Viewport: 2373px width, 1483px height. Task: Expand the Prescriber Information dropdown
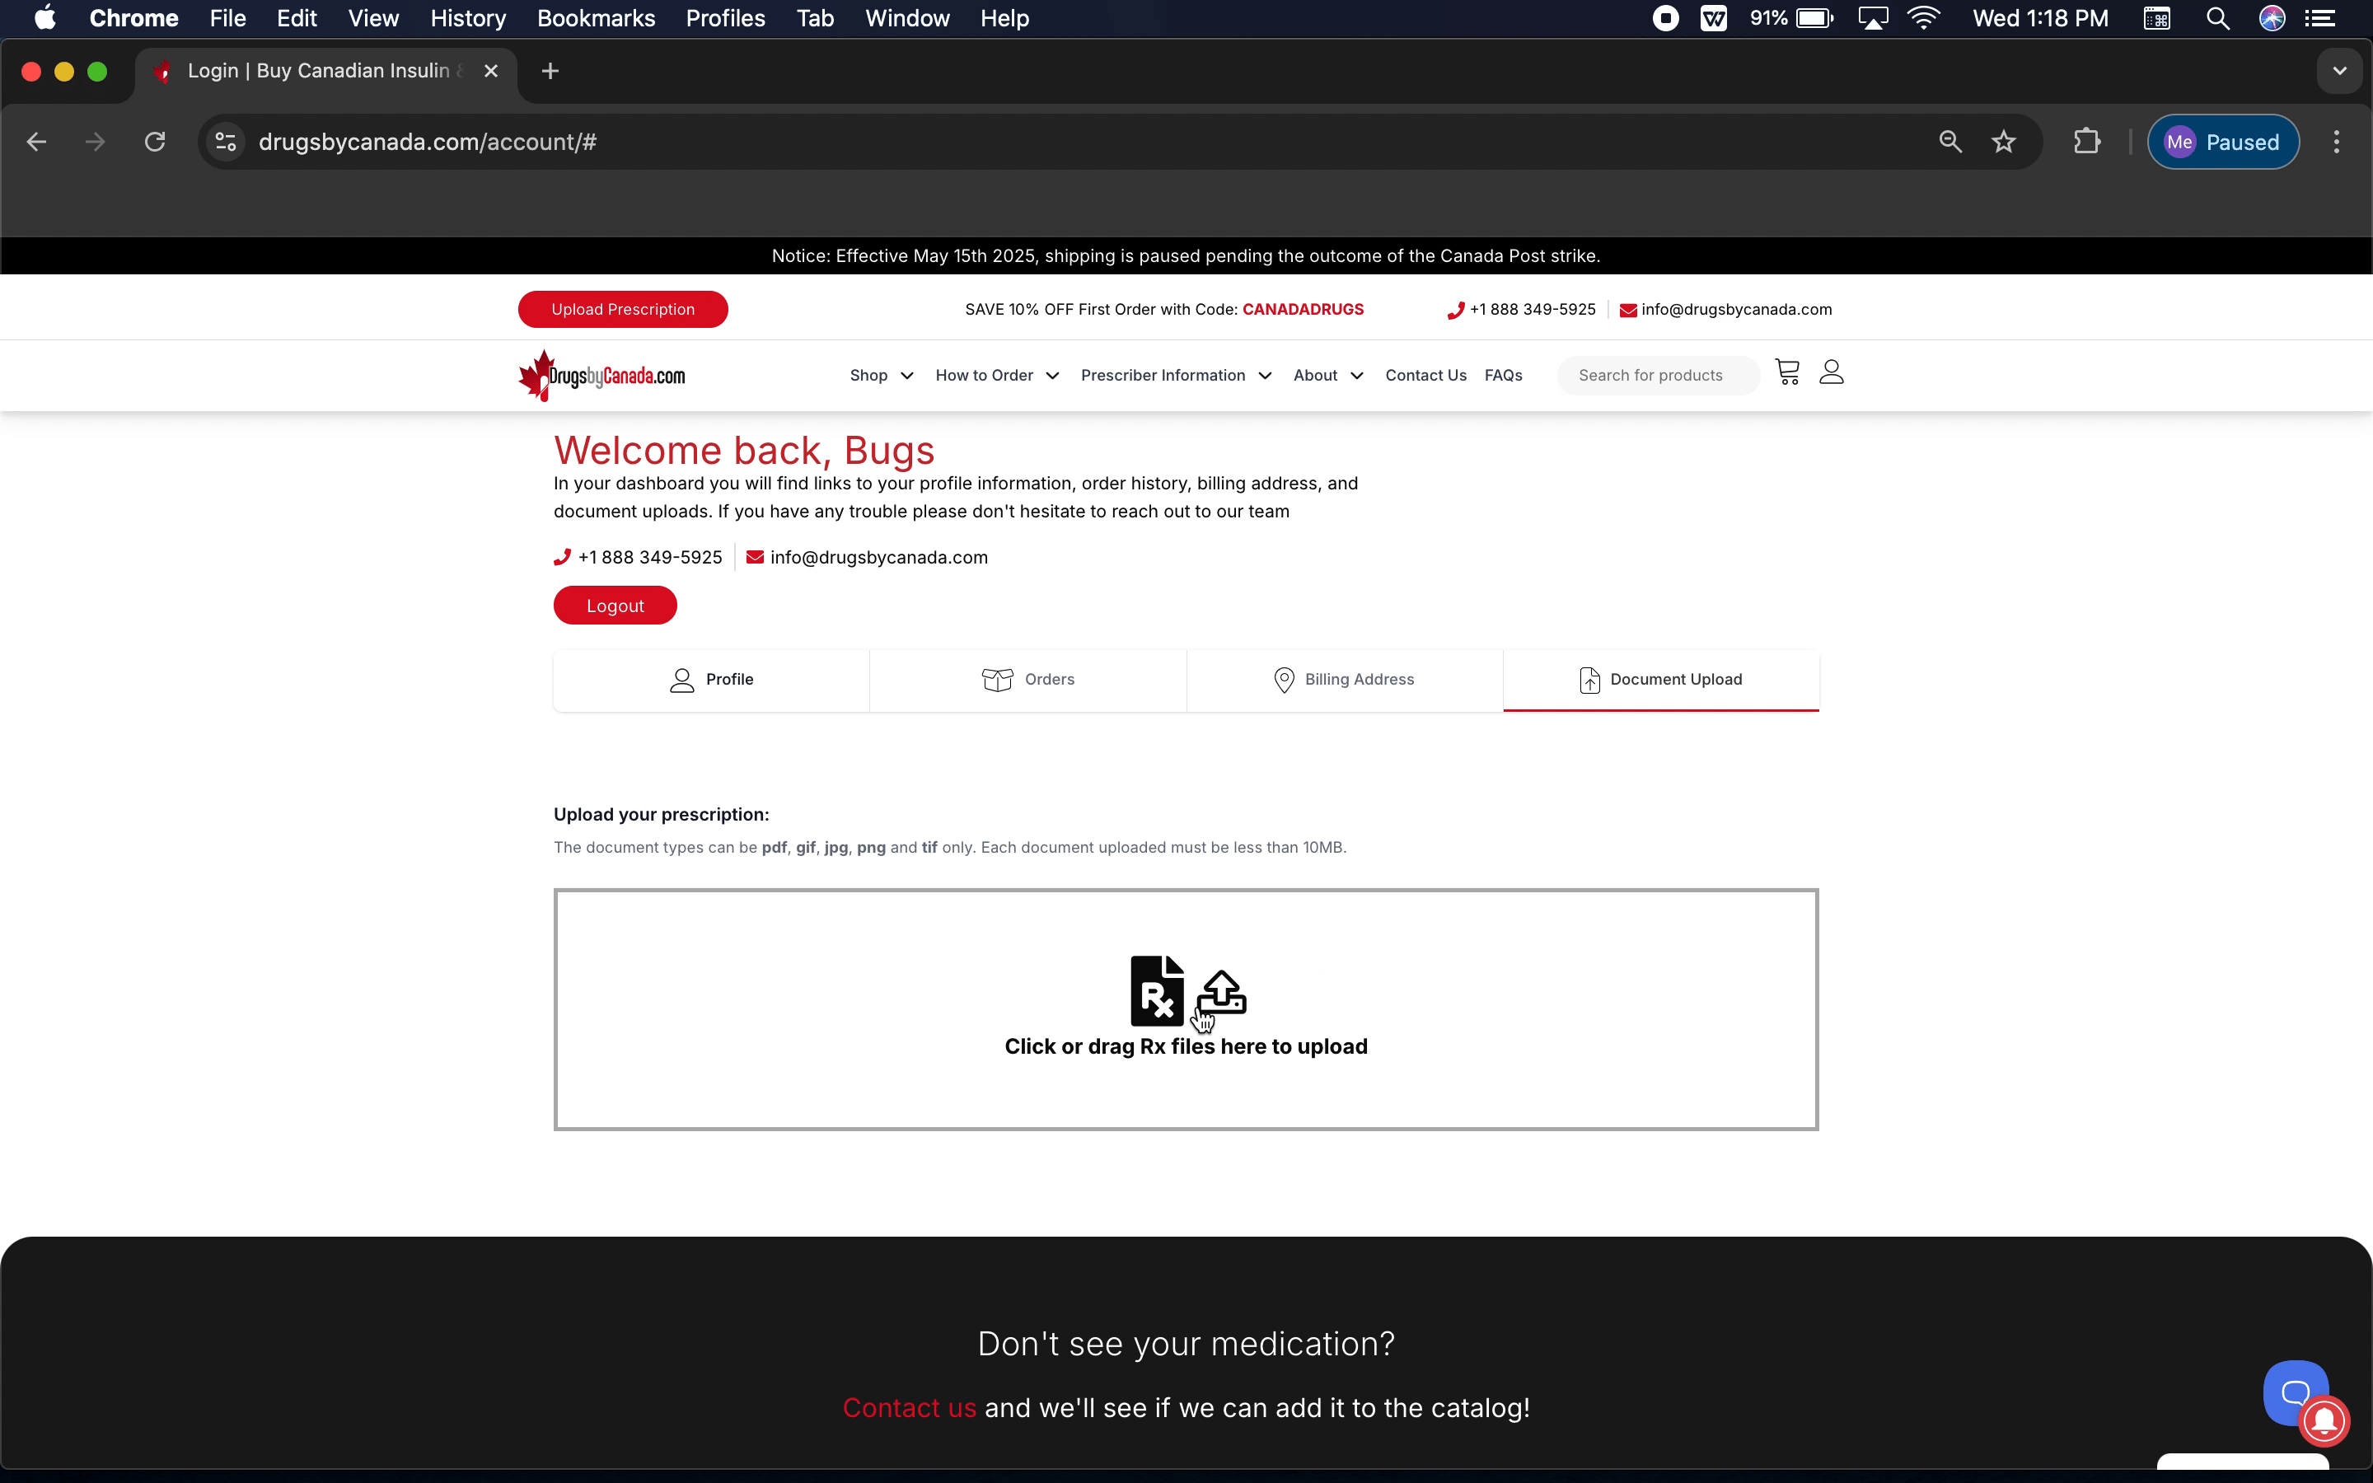[1175, 376]
